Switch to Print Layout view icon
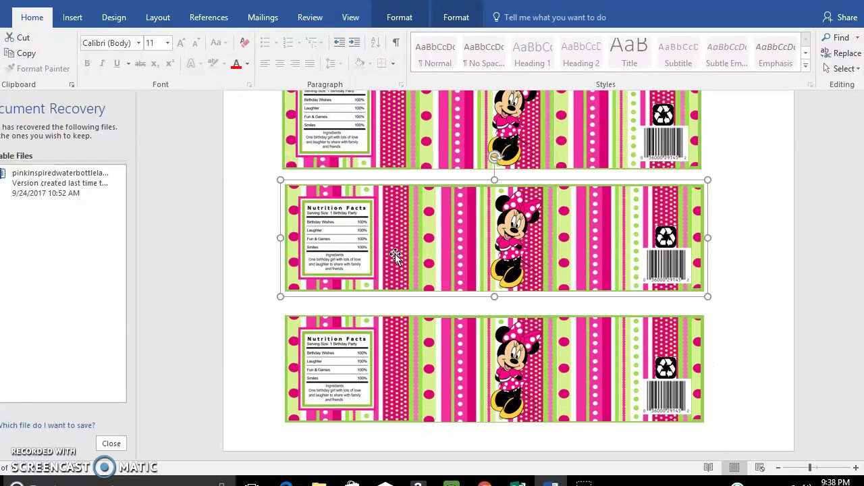Image resolution: width=864 pixels, height=486 pixels. pyautogui.click(x=734, y=467)
